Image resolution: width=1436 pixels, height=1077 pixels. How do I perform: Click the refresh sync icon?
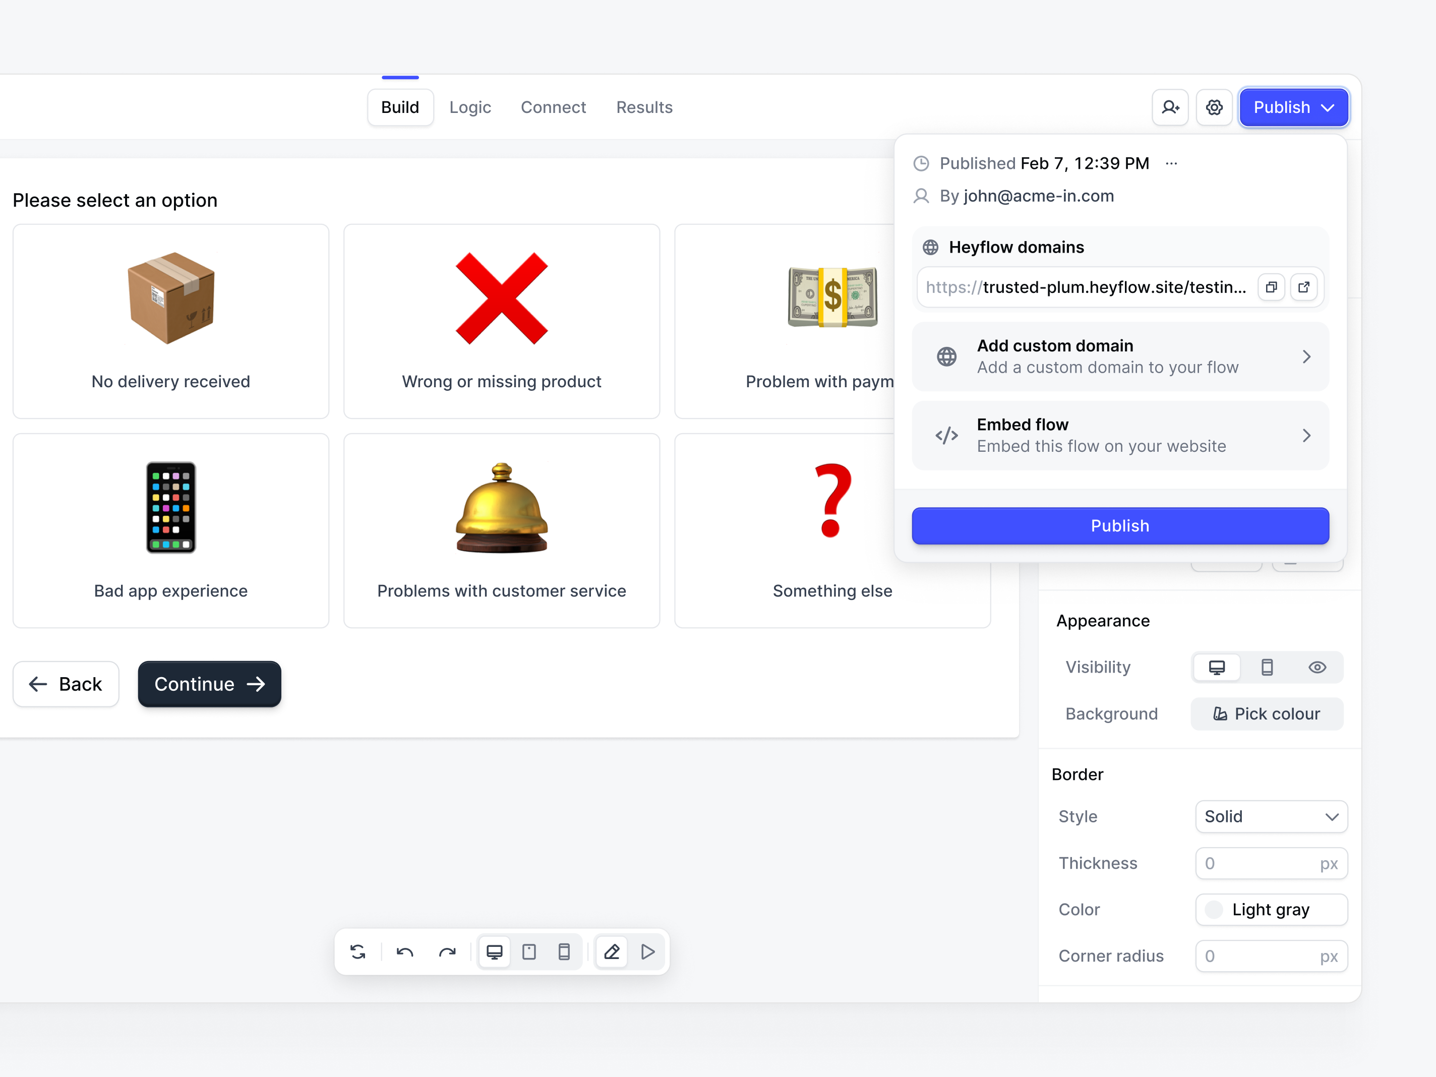(x=357, y=952)
